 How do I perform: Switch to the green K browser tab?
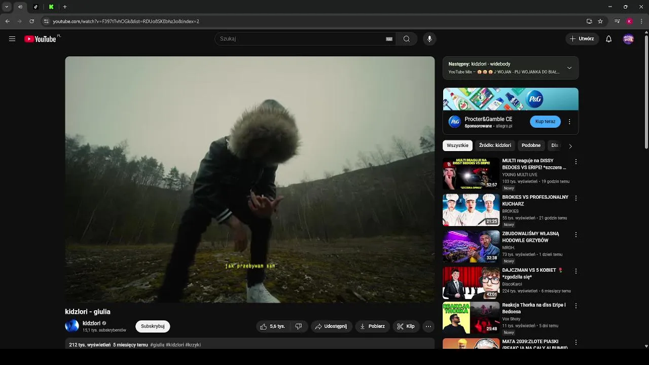pos(51,7)
